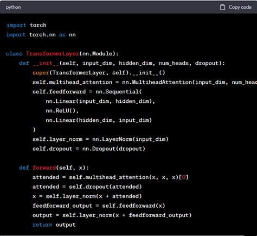Click the nn.Linear(input_dim, hidden_dim) line
257x236 pixels.
click(100, 101)
